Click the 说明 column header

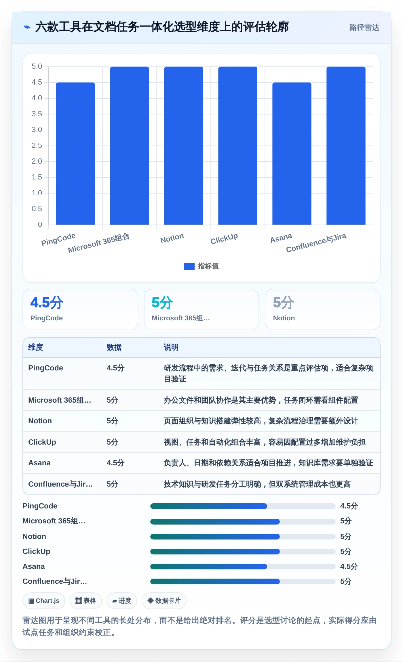coord(171,347)
